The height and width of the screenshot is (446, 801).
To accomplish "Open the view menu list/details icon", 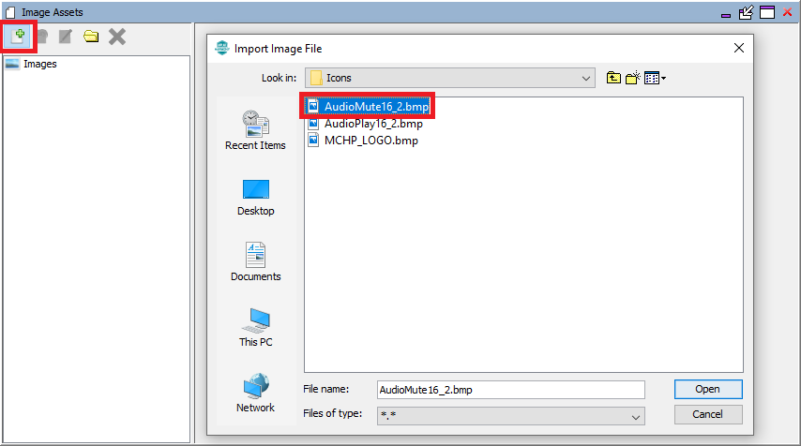I will coord(655,78).
